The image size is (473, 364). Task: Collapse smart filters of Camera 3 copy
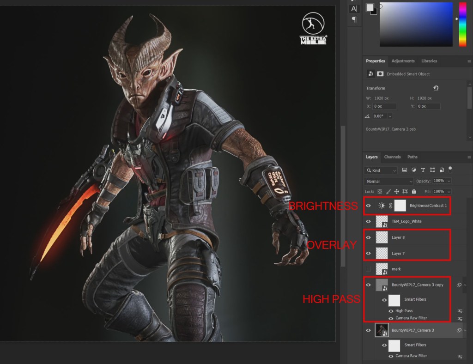click(x=465, y=285)
